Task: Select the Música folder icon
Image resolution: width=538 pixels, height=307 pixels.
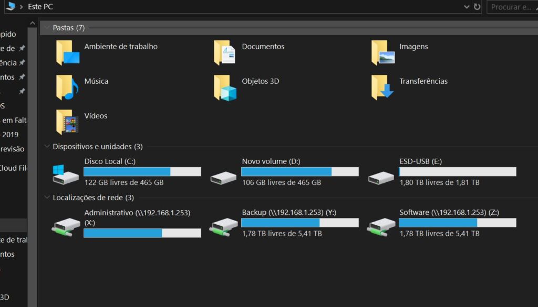Action: [67, 87]
